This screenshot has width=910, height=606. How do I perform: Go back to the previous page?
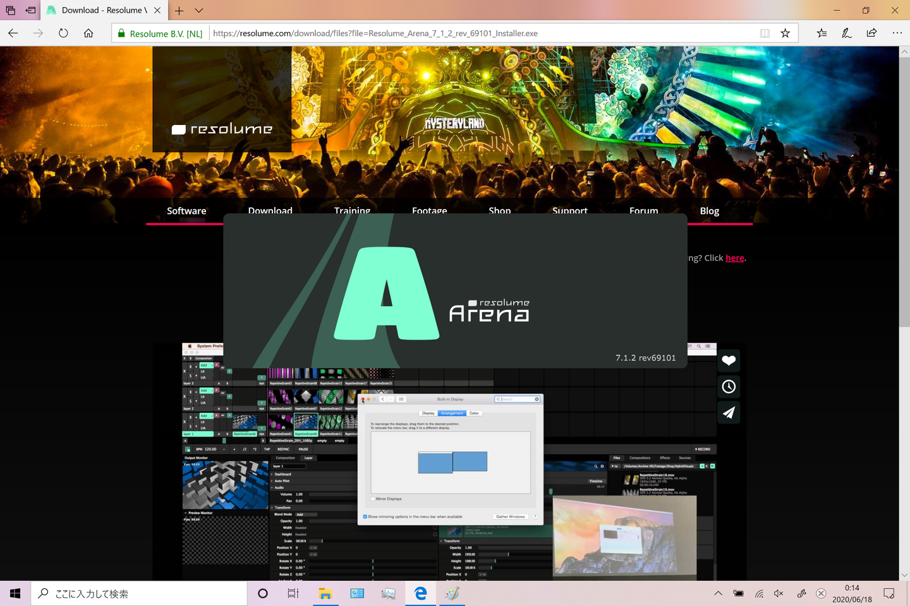(x=13, y=33)
